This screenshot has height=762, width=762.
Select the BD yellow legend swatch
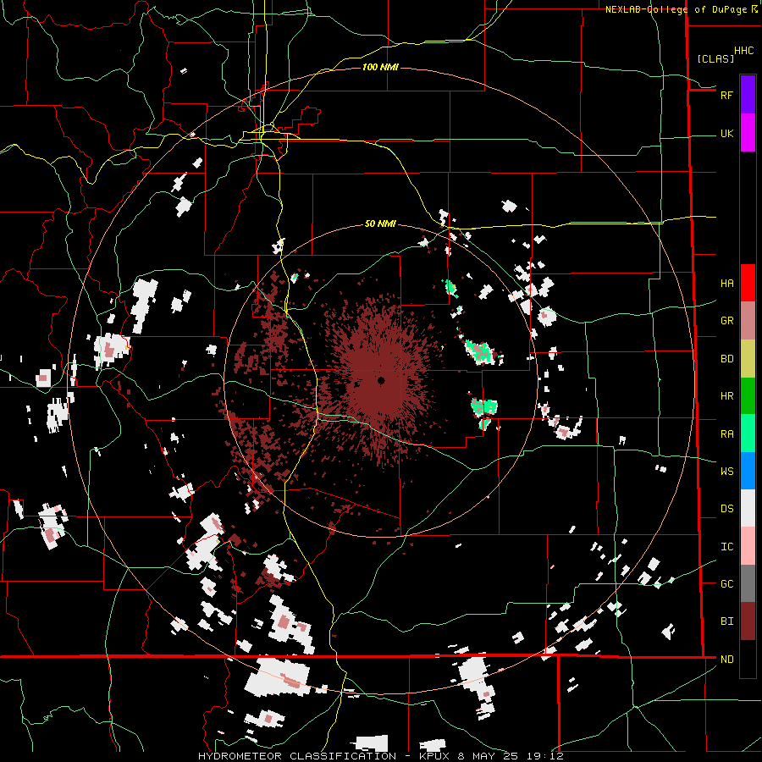[x=748, y=358]
